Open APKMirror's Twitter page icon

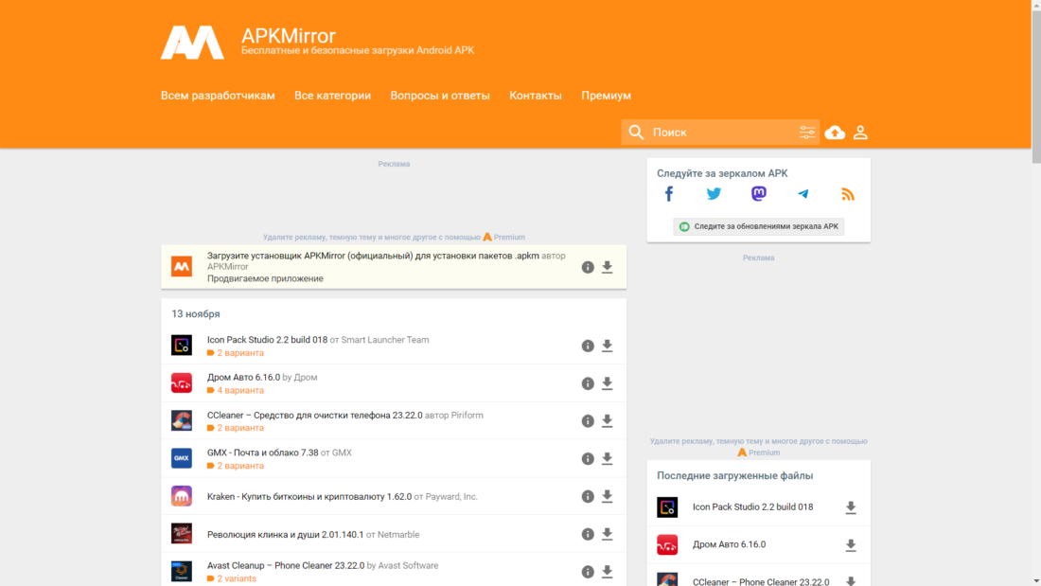coord(714,194)
